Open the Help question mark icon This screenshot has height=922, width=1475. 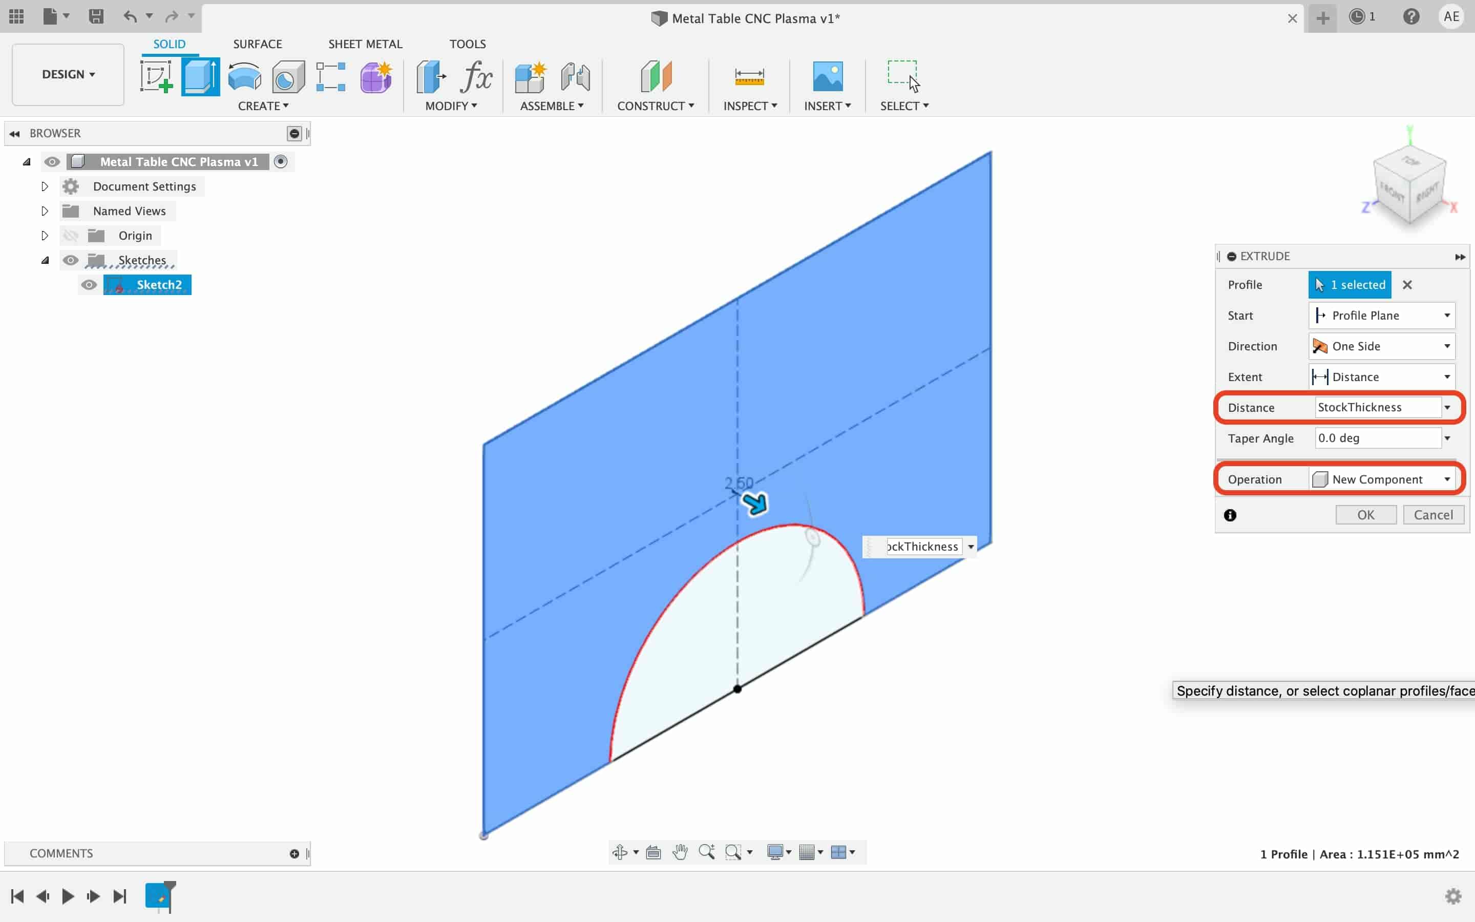[x=1411, y=16]
